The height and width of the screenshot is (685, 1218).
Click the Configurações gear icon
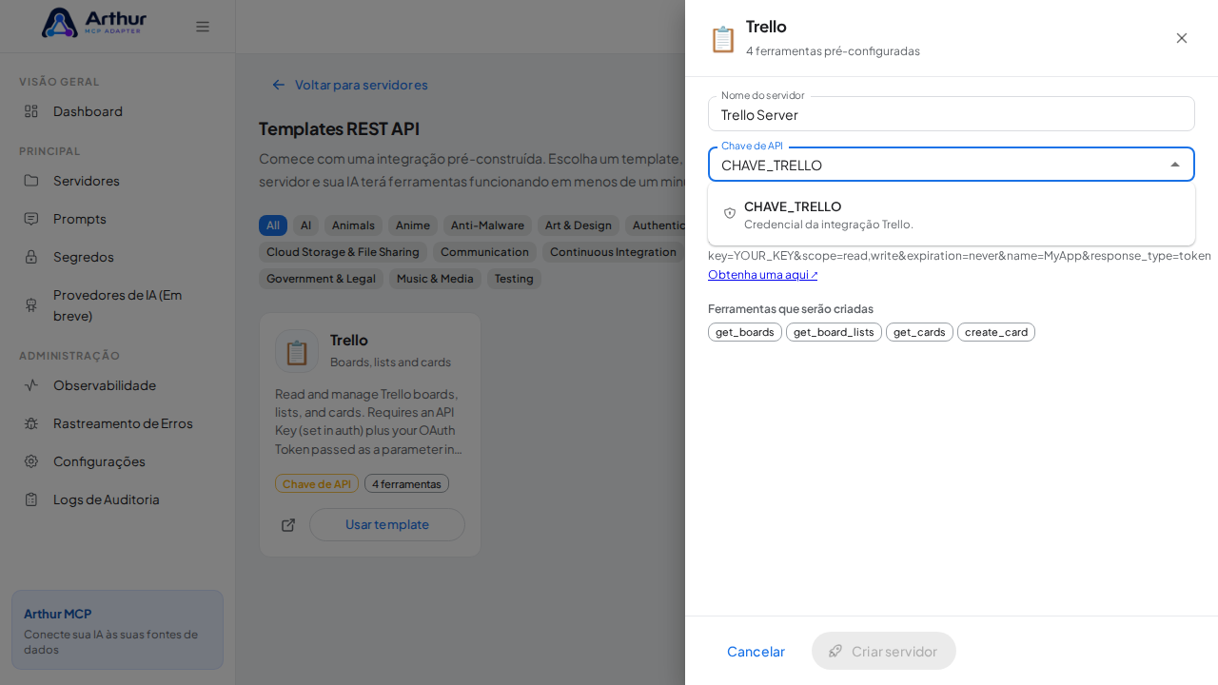point(31,461)
